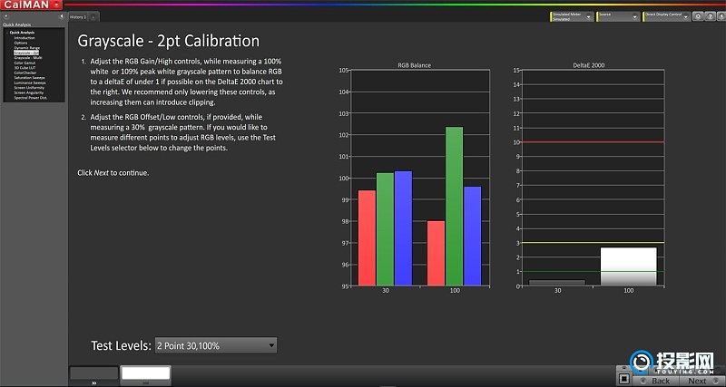726x387 pixels.
Task: Open the Source dropdown
Action: pos(619,16)
